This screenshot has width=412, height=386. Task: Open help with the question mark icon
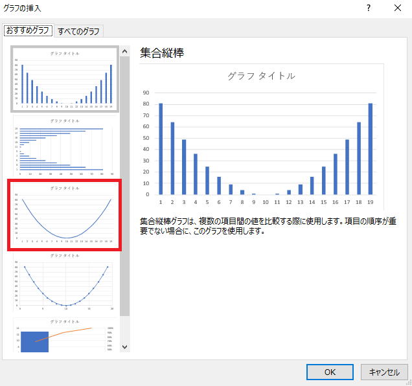[x=369, y=8]
